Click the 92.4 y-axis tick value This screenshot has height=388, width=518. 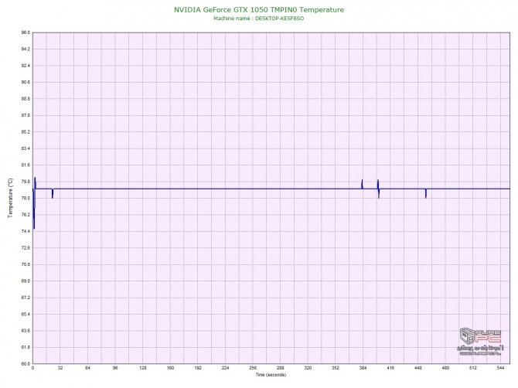click(x=26, y=66)
